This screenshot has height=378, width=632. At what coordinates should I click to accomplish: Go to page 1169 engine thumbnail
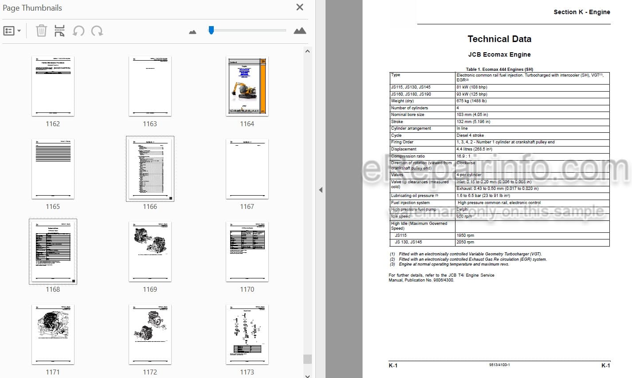(150, 251)
